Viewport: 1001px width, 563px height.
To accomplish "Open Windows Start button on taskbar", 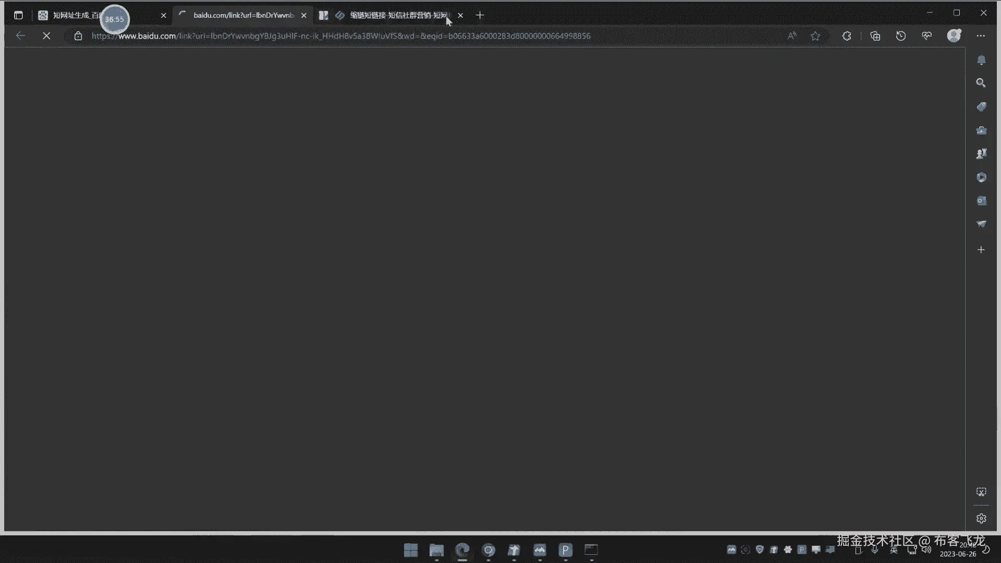I will (x=411, y=550).
